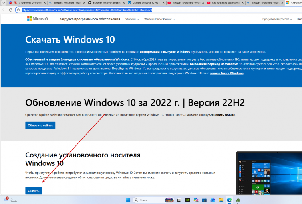Viewport: 302px width, 204px height.
Task: Click the search highlight image in taskbar search
Action: tap(169, 200)
